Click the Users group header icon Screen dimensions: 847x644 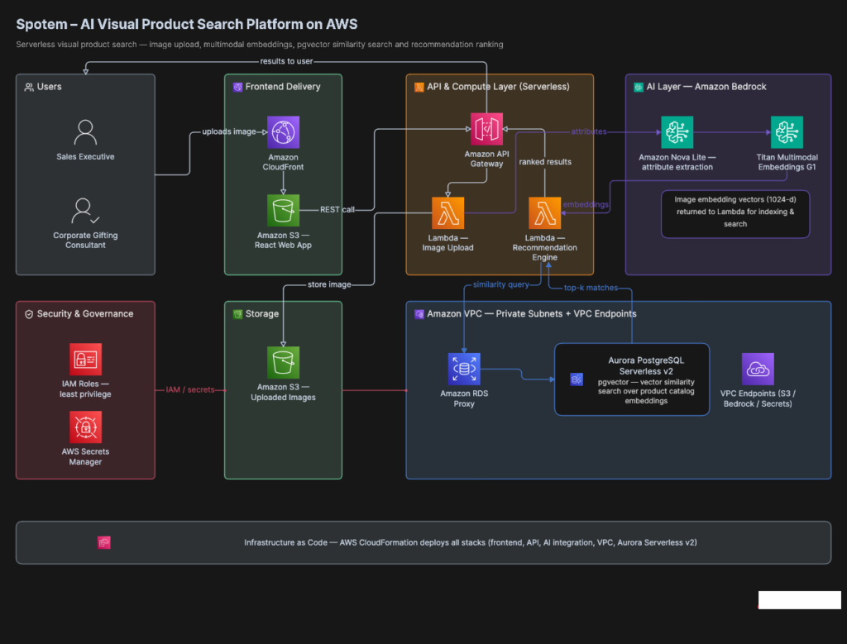point(29,87)
